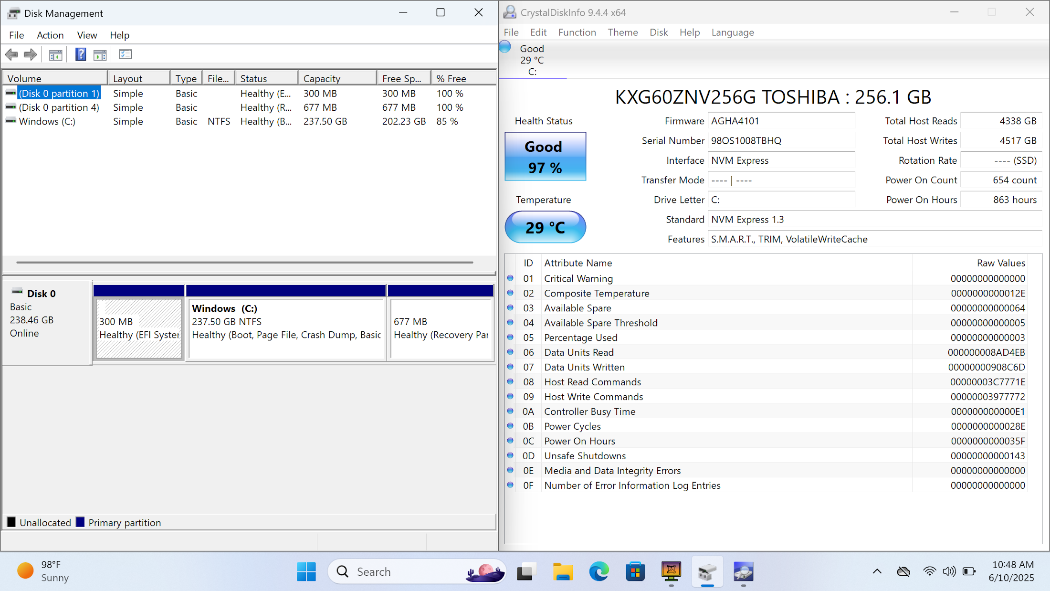The width and height of the screenshot is (1050, 591).
Task: Open the monitor-picture app on the taskbar
Action: [671, 571]
